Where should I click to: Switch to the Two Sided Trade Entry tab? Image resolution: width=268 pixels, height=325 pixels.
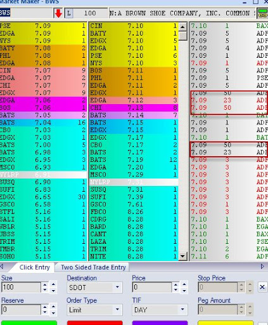coord(93,267)
